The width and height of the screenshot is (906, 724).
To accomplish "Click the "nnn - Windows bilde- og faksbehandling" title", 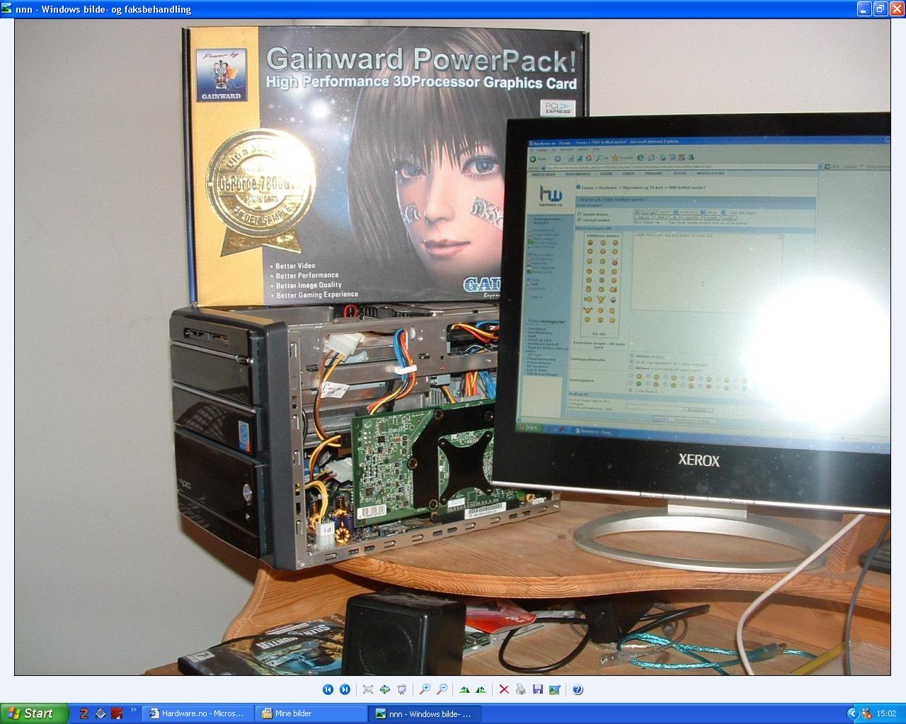I will click(103, 9).
